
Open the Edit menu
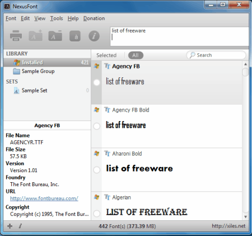(25, 18)
